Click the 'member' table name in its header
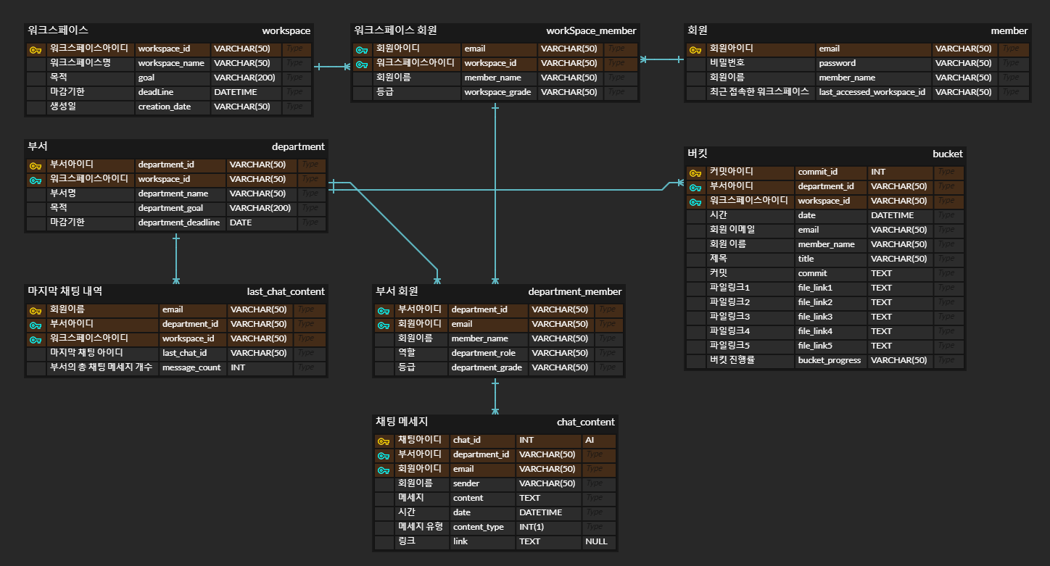 [x=1009, y=30]
